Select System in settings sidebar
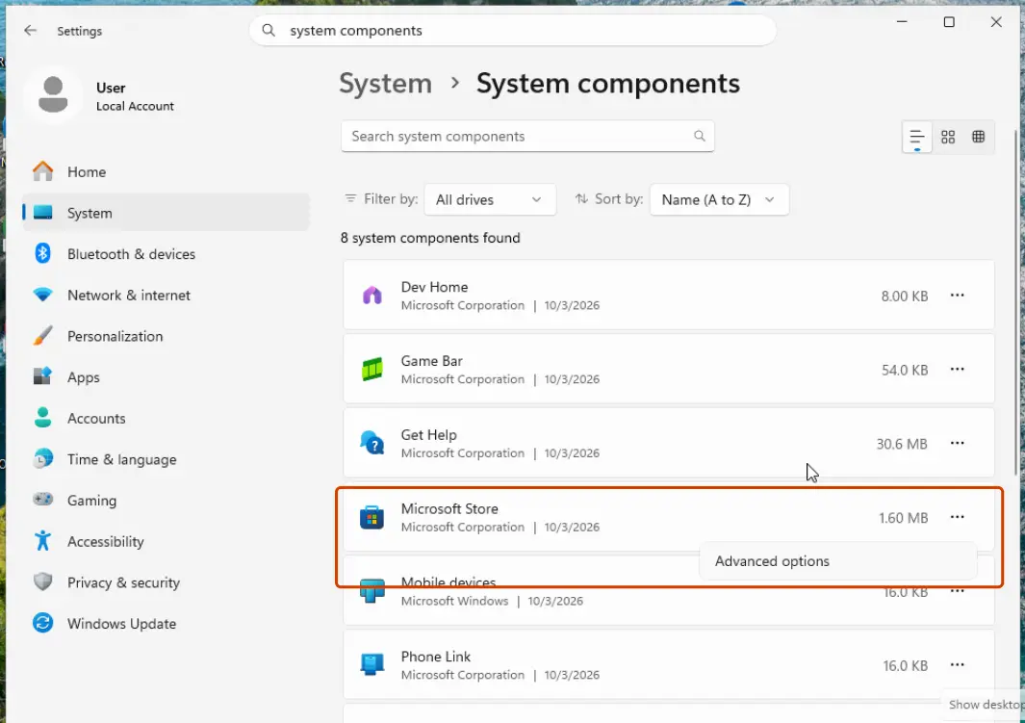The width and height of the screenshot is (1025, 723). tap(167, 213)
